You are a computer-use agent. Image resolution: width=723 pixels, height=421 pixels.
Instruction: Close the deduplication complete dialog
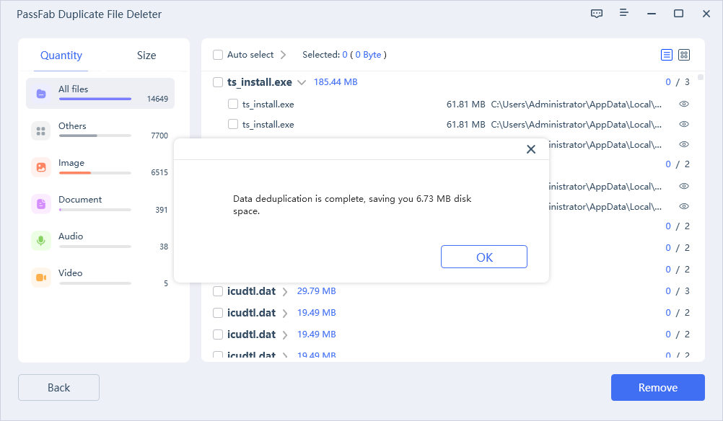click(531, 149)
